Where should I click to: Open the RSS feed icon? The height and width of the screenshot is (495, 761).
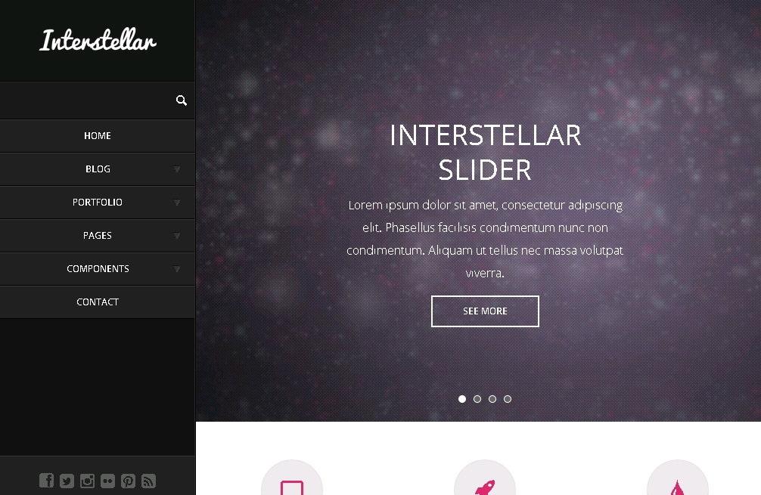tap(148, 481)
